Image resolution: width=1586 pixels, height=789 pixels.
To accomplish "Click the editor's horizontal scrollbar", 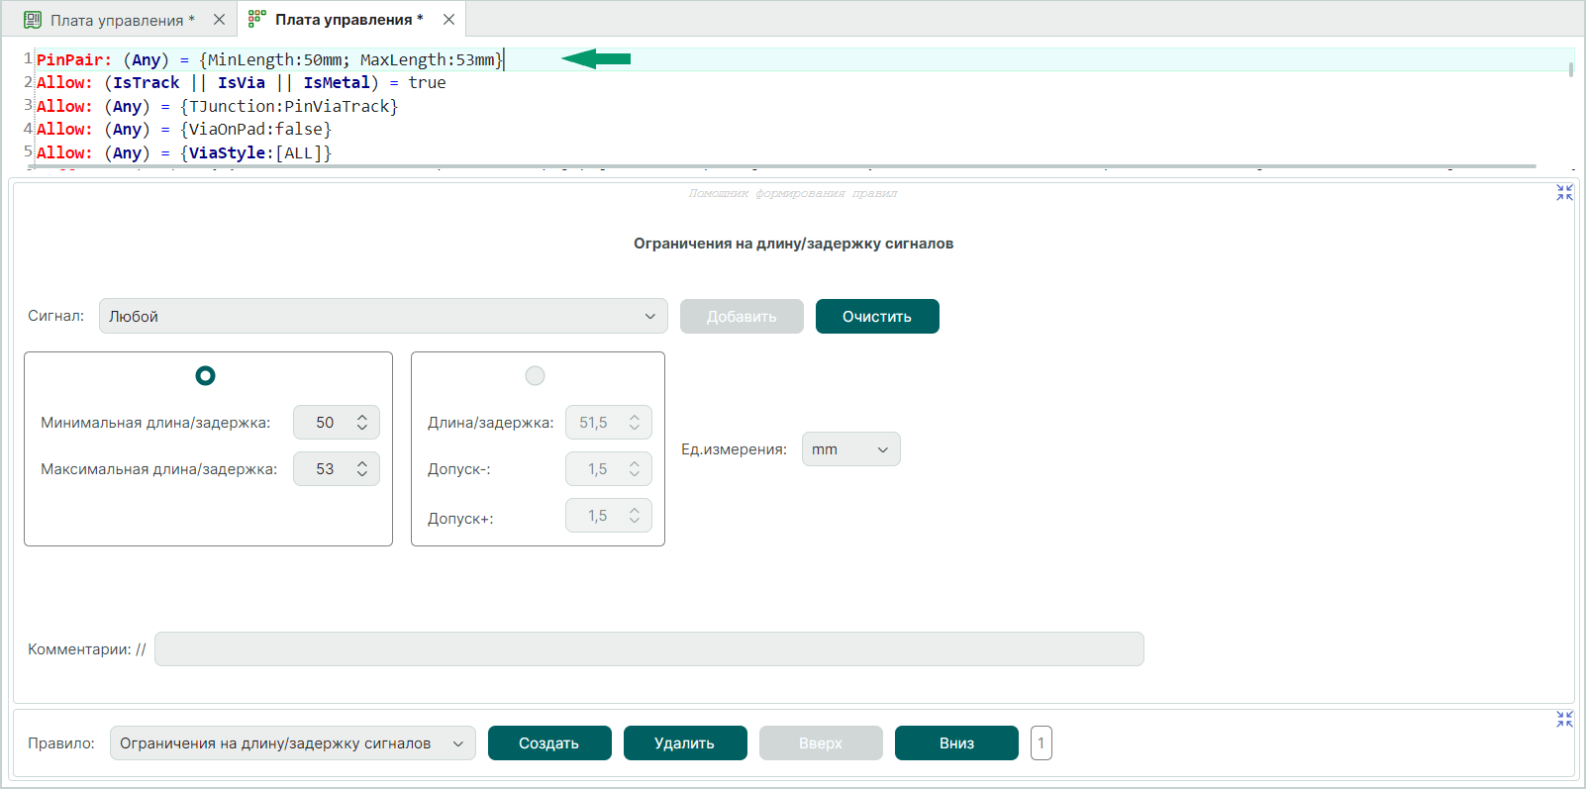I will pyautogui.click(x=782, y=166).
